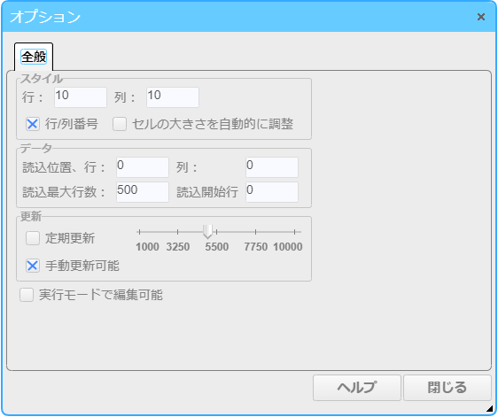Image resolution: width=498 pixels, height=417 pixels.
Task: Uncheck the 行/列番号 checkbox
Action: click(x=33, y=124)
